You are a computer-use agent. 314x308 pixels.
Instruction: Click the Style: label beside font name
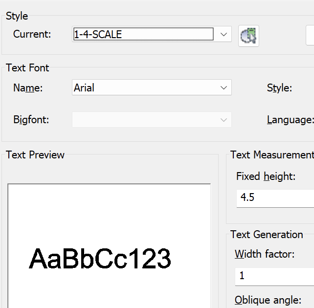point(279,88)
